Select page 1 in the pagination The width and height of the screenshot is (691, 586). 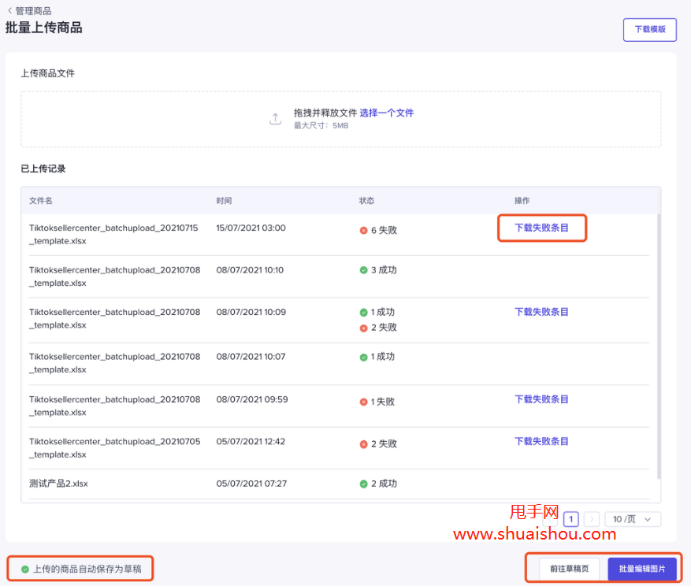(570, 519)
